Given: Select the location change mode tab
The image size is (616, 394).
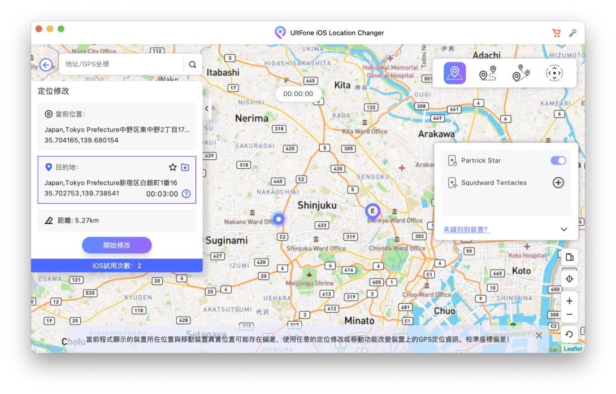Looking at the screenshot, I should tap(454, 73).
